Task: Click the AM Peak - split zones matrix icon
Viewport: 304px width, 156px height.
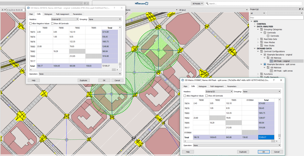Action: [271, 71]
